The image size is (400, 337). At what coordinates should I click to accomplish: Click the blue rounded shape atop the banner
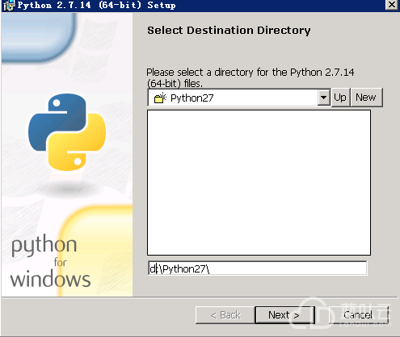[x=39, y=37]
